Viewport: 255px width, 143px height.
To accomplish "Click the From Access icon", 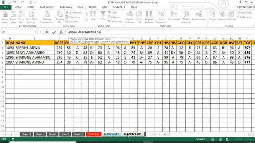I will tap(5, 17).
